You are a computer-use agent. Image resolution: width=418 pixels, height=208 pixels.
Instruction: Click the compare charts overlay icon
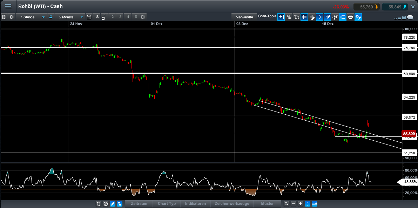(327, 17)
